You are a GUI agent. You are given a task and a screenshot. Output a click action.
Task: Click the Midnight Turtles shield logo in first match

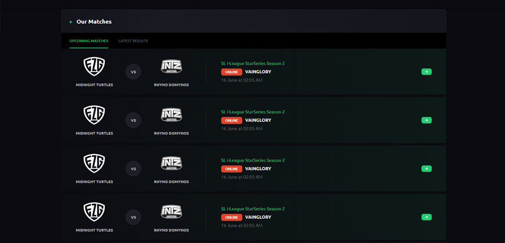(x=94, y=67)
